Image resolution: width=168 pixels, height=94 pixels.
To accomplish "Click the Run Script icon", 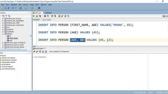I will coord(37,16).
